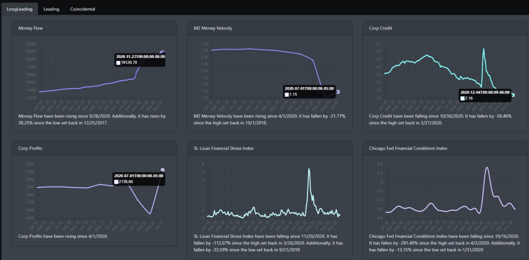529x260 pixels.
Task: Click the Corp Profits tooltip color swatch
Action: pyautogui.click(x=116, y=182)
